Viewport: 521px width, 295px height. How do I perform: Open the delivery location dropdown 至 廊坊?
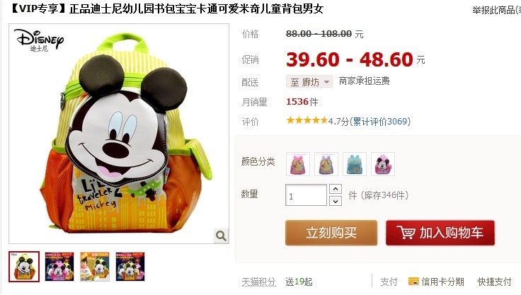point(309,81)
